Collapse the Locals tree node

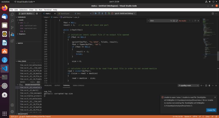(x=21, y=20)
